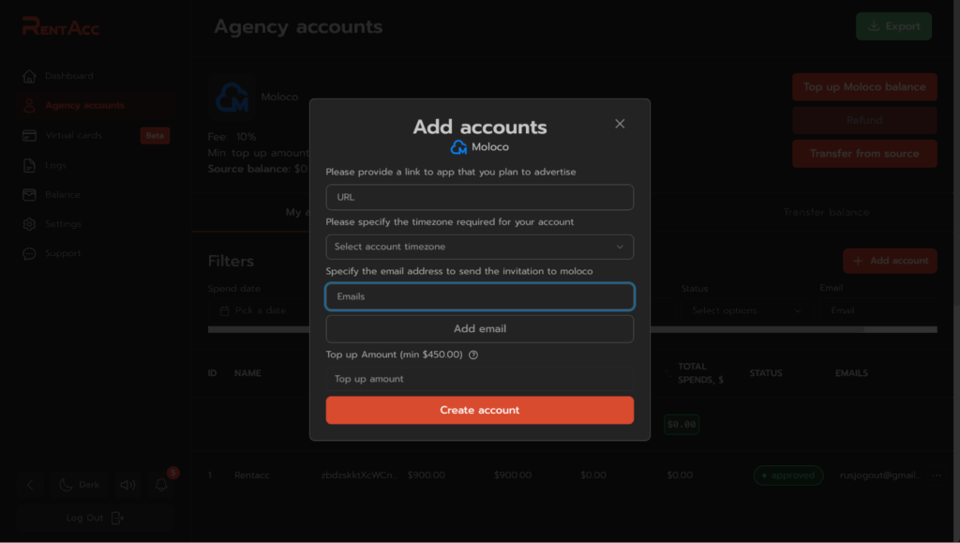Screen dimensions: 960x543
Task: Click the plus icon on Add account
Action: pyautogui.click(x=858, y=261)
